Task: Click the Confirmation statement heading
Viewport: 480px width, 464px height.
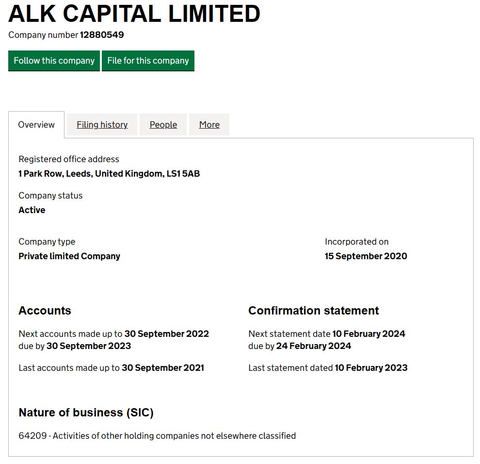Action: tap(313, 311)
